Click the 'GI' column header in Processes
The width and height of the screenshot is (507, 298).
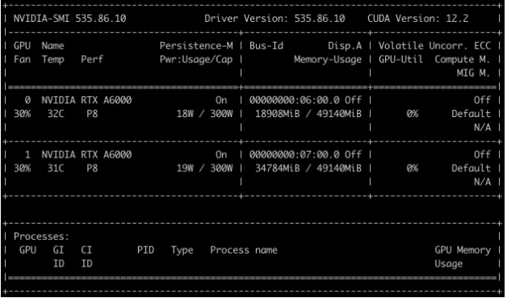[58, 250]
